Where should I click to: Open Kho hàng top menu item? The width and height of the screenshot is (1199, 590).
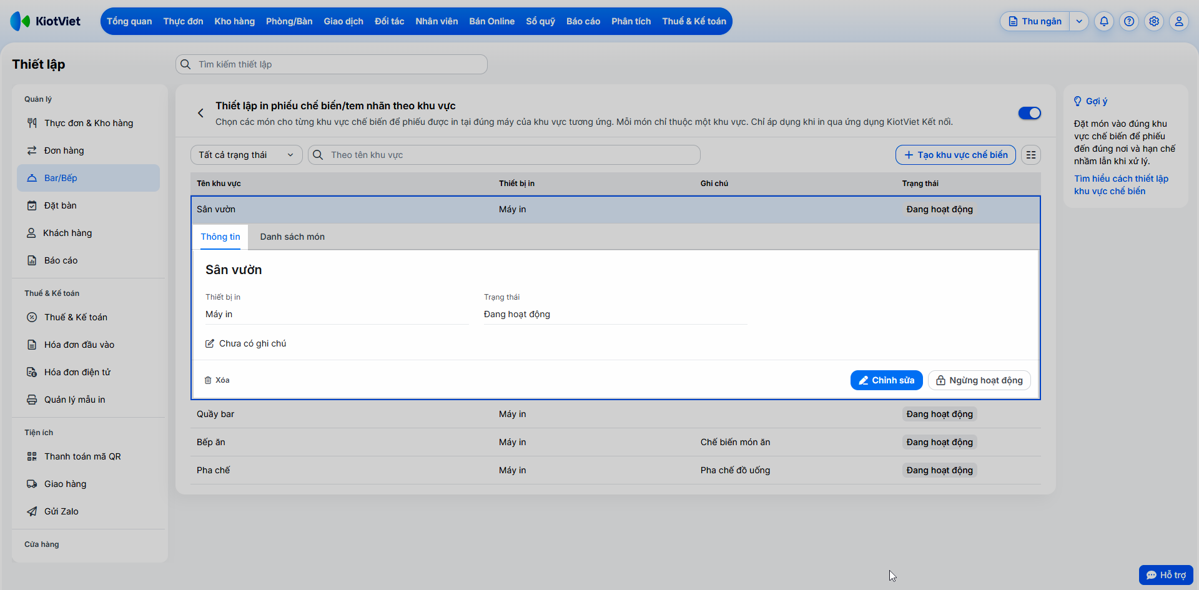(x=235, y=21)
